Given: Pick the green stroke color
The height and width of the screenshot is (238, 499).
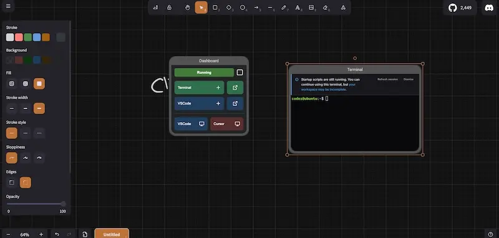Looking at the screenshot, I should (27, 37).
